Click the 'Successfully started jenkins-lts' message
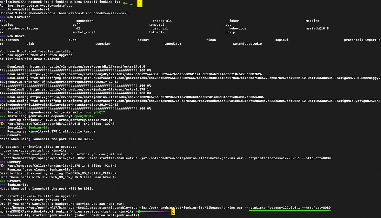This screenshot has width=381, height=218. (x=70, y=215)
